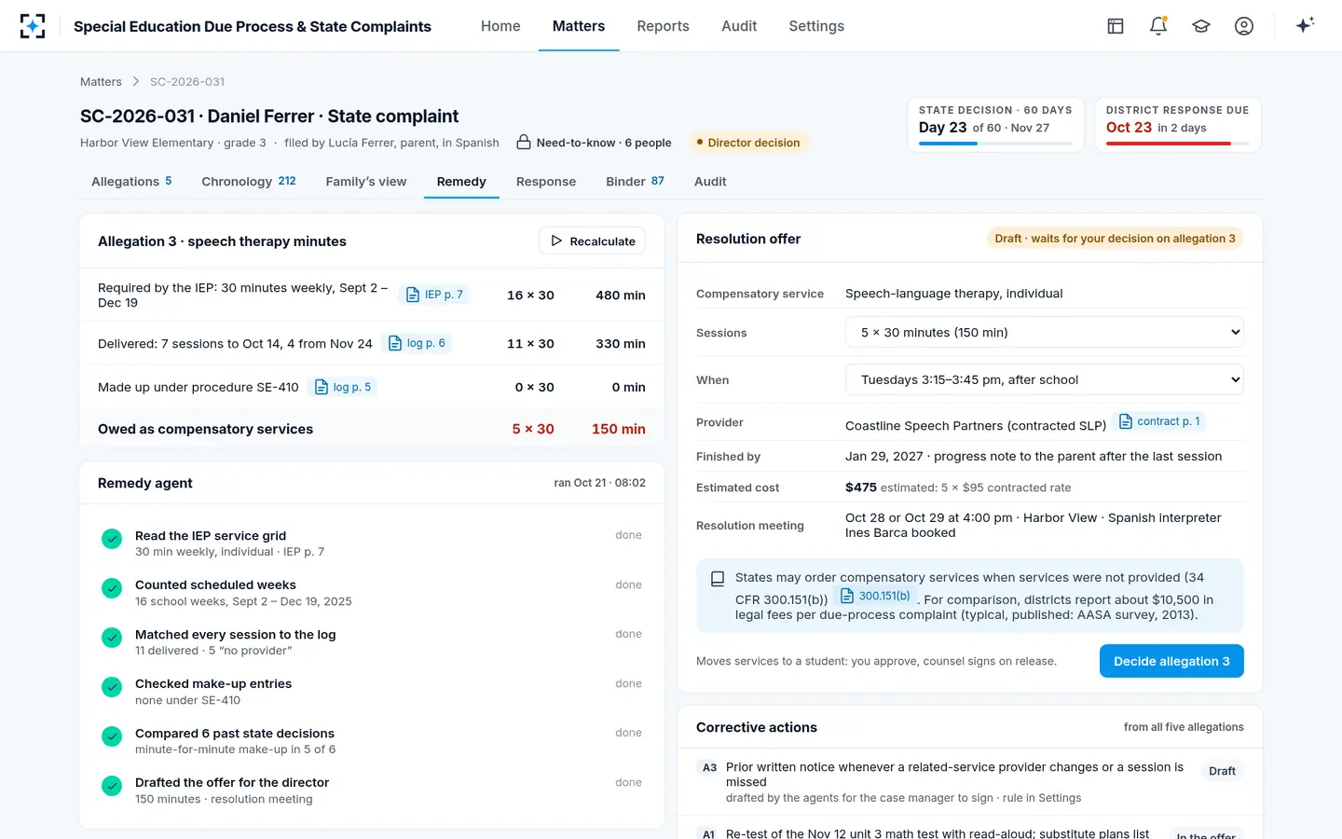This screenshot has height=839, width=1342.
Task: Open the IEP p. 7 source link
Action: 434,295
